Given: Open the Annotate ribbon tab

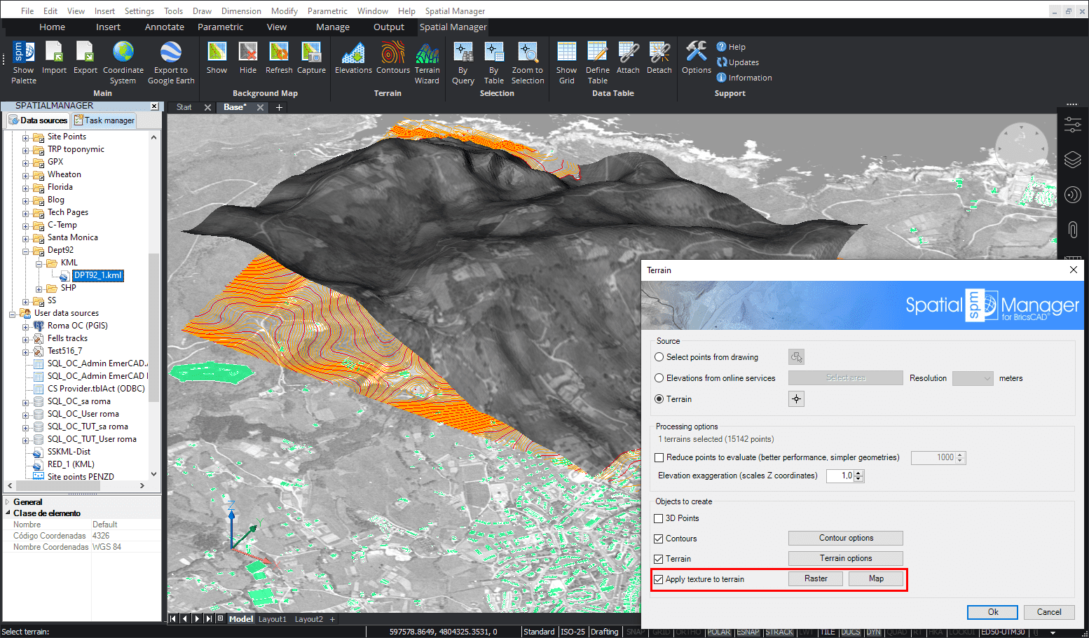Looking at the screenshot, I should pyautogui.click(x=165, y=27).
